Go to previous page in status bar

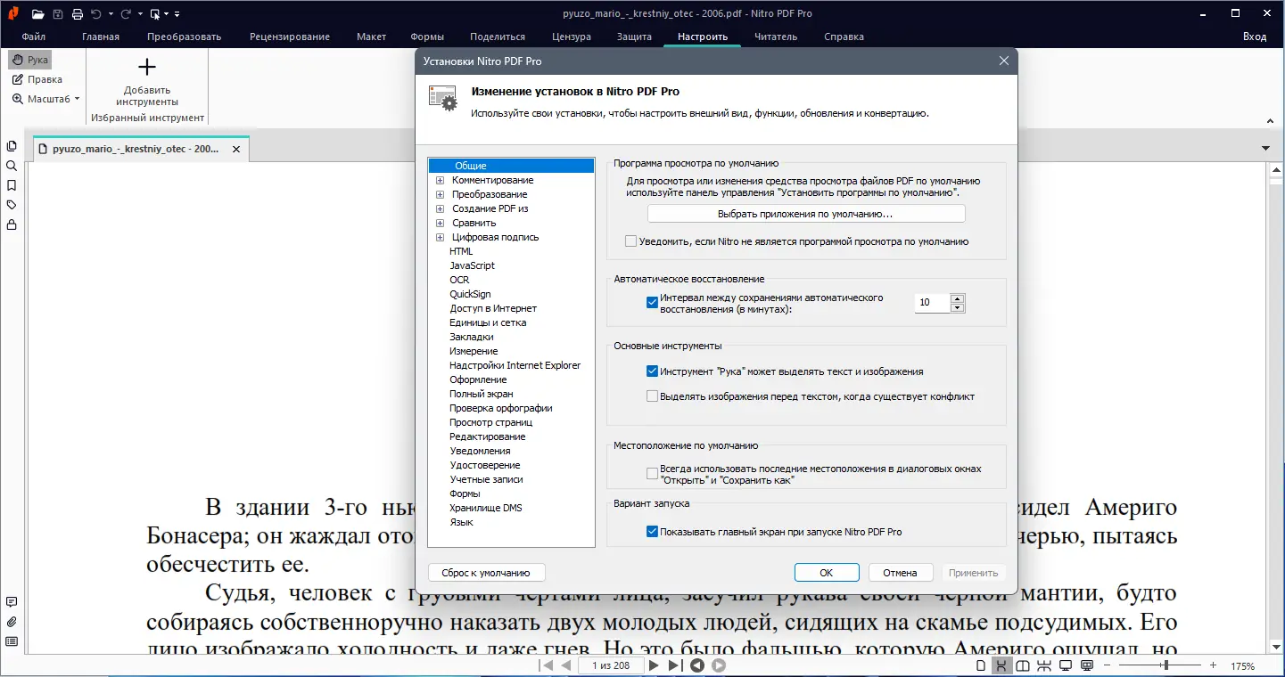tap(565, 665)
